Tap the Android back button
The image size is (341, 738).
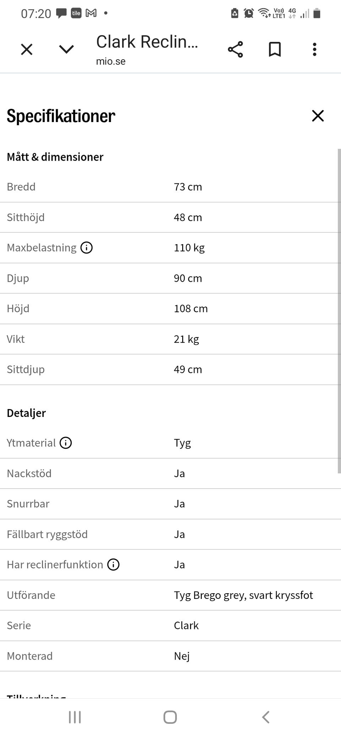pyautogui.click(x=266, y=717)
